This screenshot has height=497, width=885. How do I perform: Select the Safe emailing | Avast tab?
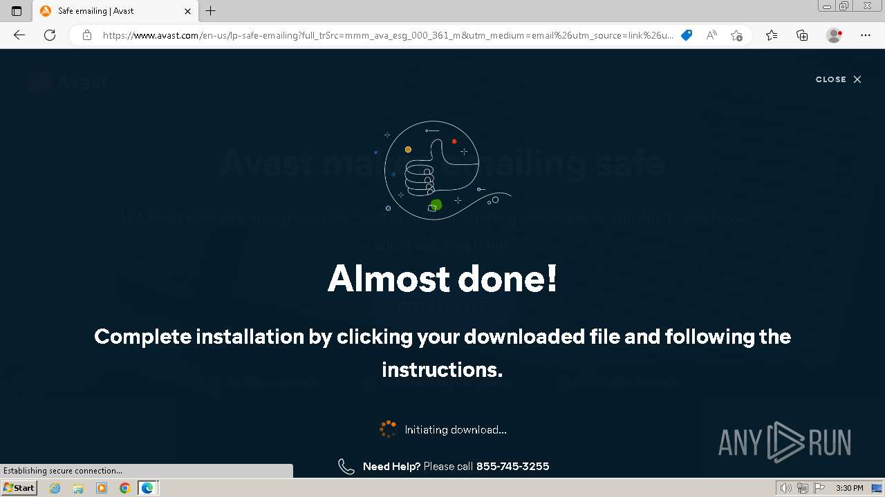point(115,11)
